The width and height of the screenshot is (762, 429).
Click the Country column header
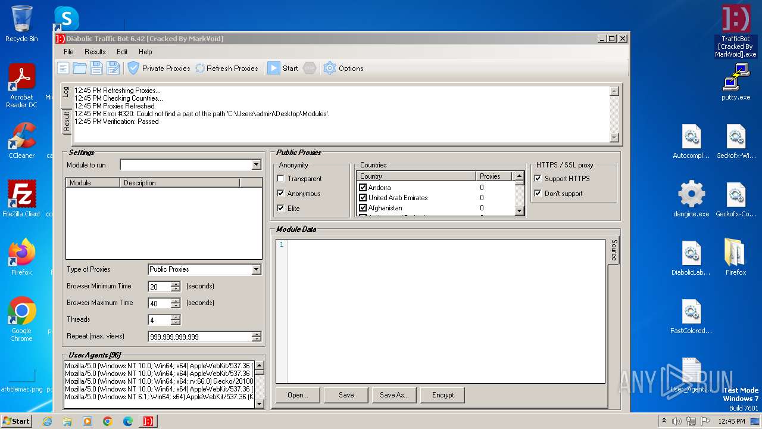click(416, 176)
